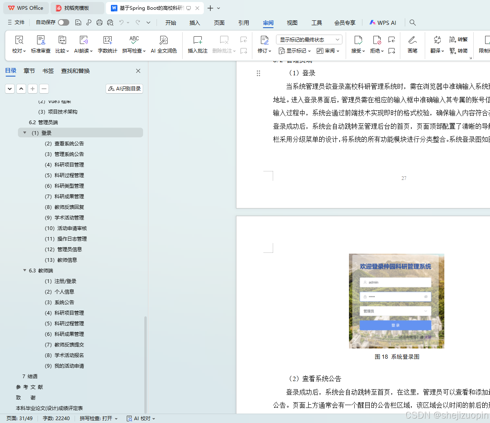Open 显示标记的最终状态 dropdown
490x423 pixels.
pos(309,39)
